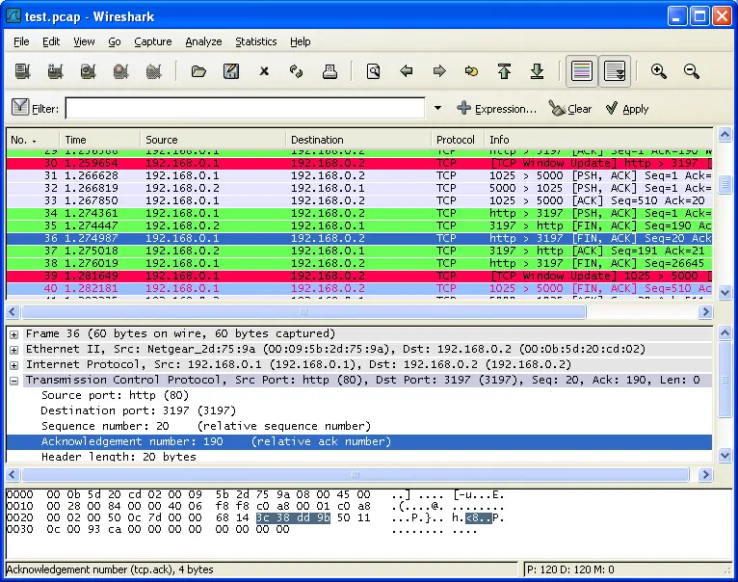Open the Statistics menu
The height and width of the screenshot is (582, 738).
tap(255, 41)
